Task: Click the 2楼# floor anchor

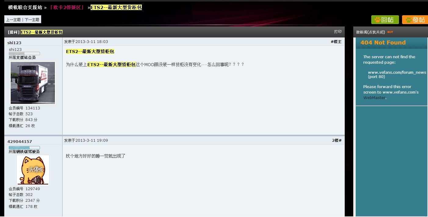Action: (x=337, y=141)
